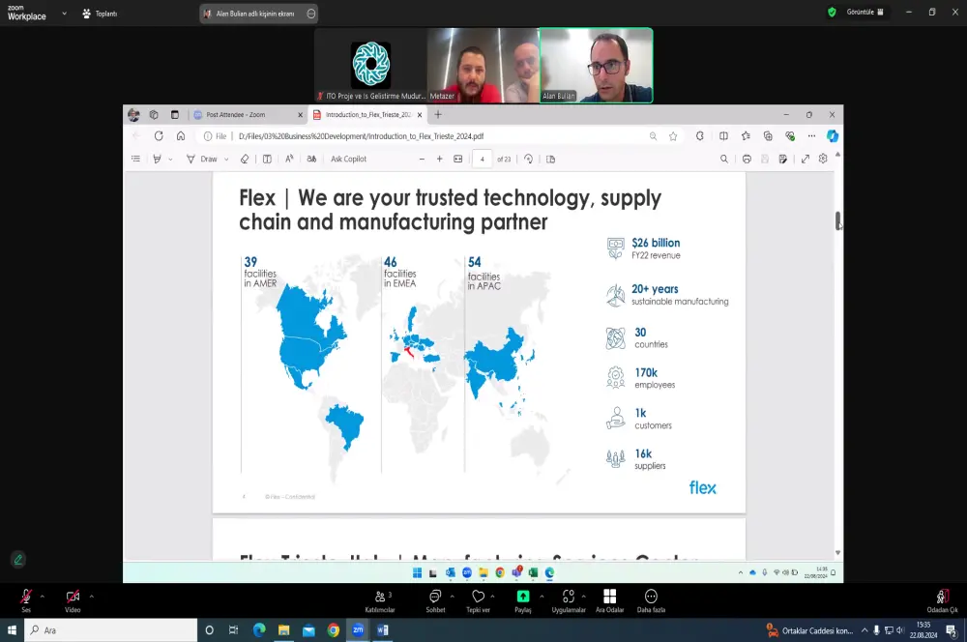This screenshot has width=967, height=642.
Task: Open Ara Odalar breakout rooms
Action: pyautogui.click(x=609, y=600)
